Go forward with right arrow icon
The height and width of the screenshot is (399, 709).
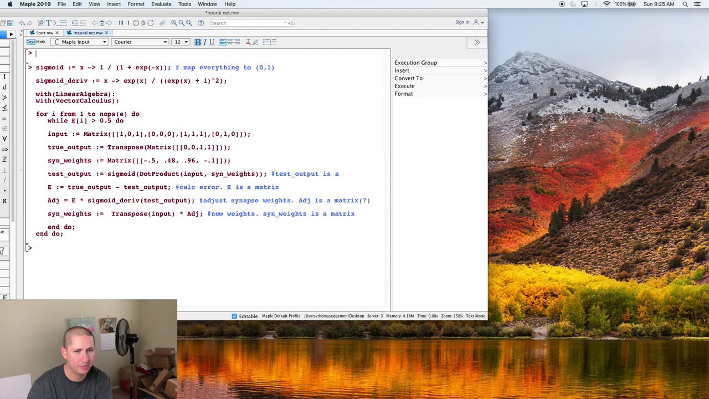tap(109, 23)
